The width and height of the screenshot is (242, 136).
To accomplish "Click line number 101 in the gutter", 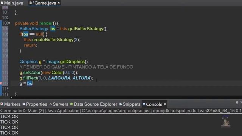I will 5,12.
